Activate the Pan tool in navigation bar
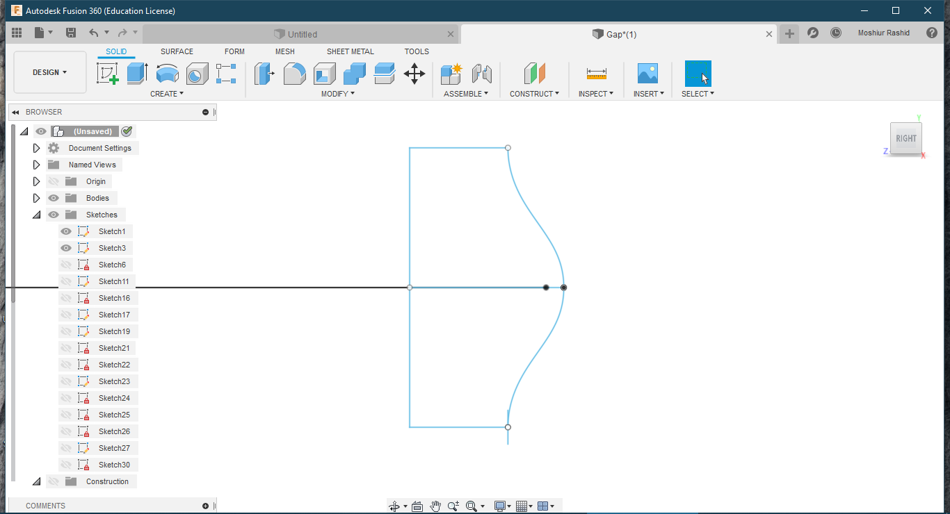This screenshot has height=514, width=950. click(x=435, y=506)
